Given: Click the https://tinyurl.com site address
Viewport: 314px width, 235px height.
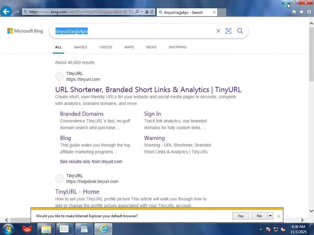Looking at the screenshot, I should point(83,79).
